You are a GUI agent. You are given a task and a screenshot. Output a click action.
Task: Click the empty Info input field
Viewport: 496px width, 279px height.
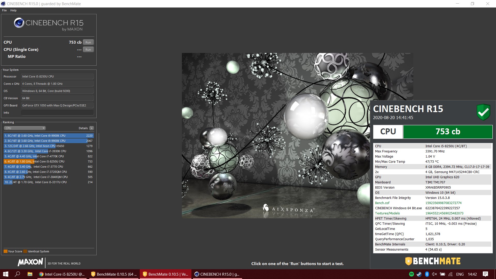[57, 113]
